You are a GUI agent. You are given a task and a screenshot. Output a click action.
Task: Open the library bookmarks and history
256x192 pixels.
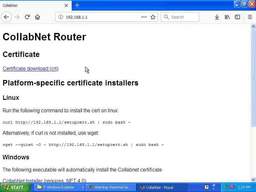click(x=227, y=17)
